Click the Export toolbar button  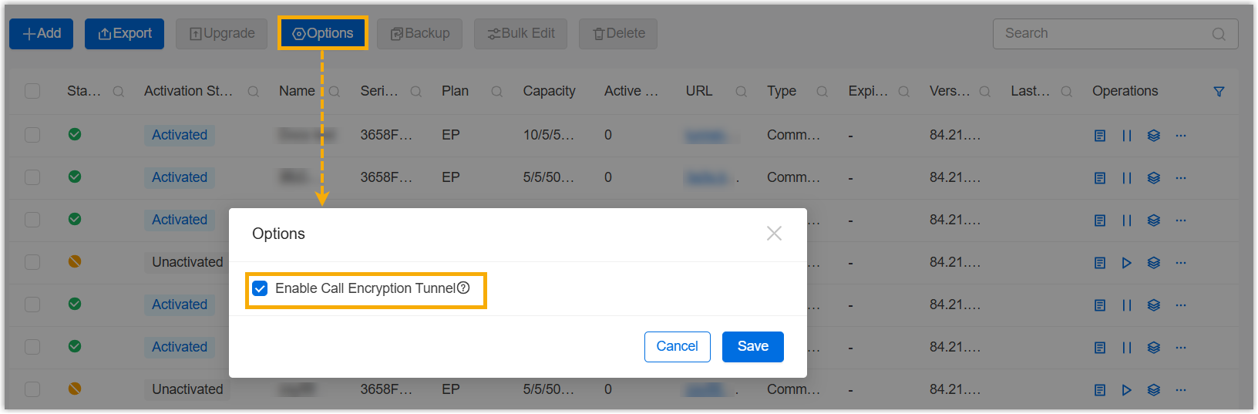click(124, 33)
